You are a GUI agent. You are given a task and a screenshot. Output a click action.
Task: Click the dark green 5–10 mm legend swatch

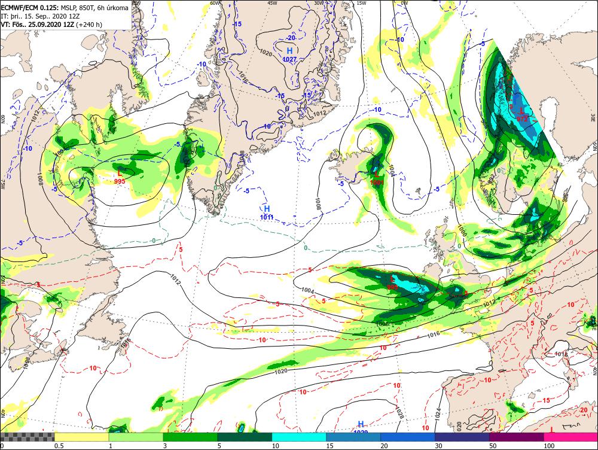(245, 437)
